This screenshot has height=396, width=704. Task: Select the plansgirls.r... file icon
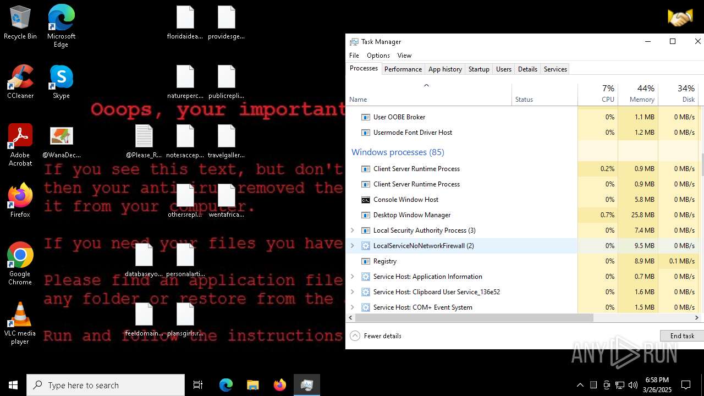point(185,320)
